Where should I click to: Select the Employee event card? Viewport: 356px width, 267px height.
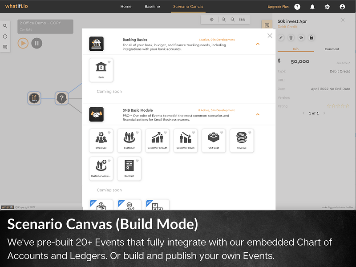(x=101, y=141)
